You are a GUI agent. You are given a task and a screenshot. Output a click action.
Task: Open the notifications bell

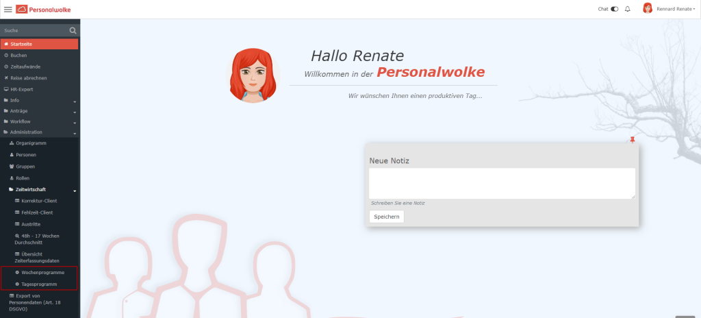[x=628, y=9]
